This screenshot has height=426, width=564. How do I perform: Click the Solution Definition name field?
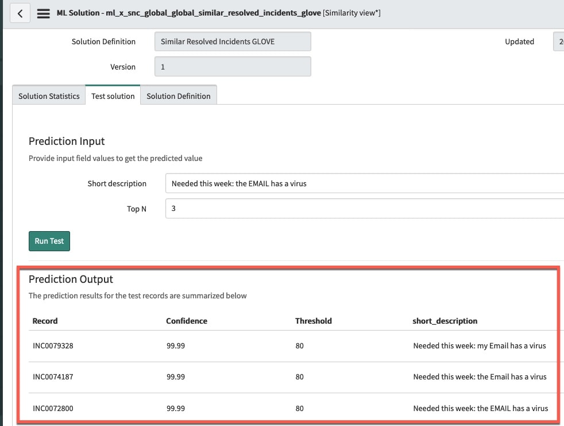233,41
